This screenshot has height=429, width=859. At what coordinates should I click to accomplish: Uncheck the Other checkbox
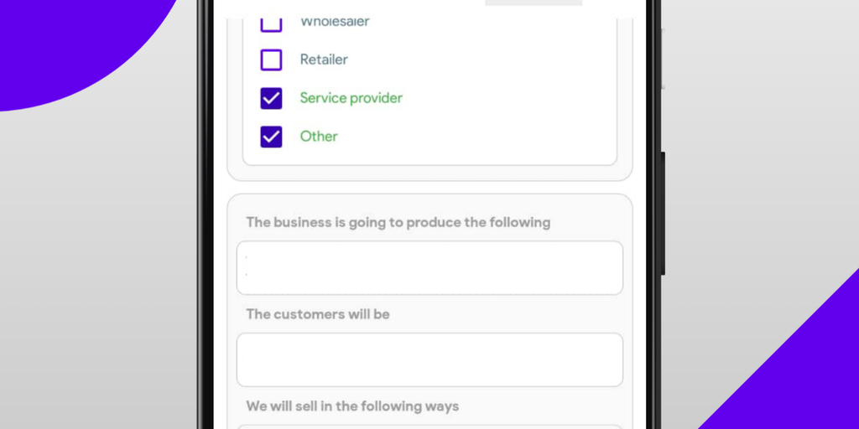(x=271, y=137)
